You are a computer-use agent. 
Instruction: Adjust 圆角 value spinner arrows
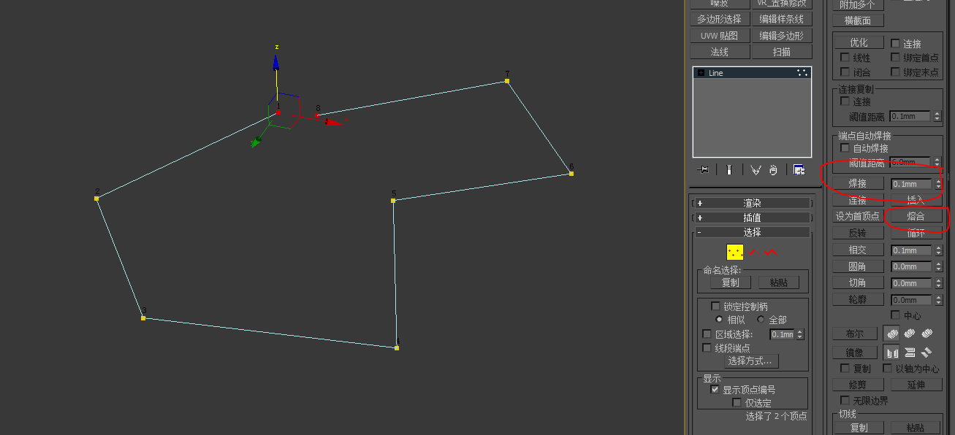pyautogui.click(x=938, y=266)
